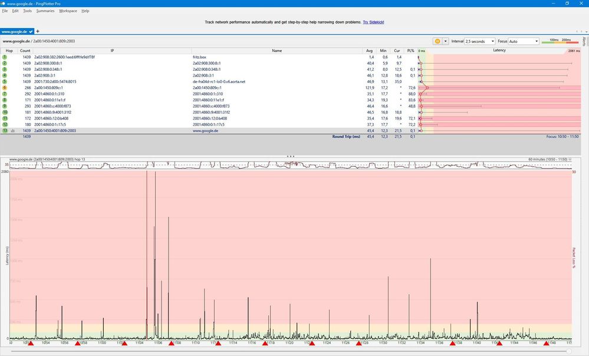Click the hop 11 status circle

5,118
